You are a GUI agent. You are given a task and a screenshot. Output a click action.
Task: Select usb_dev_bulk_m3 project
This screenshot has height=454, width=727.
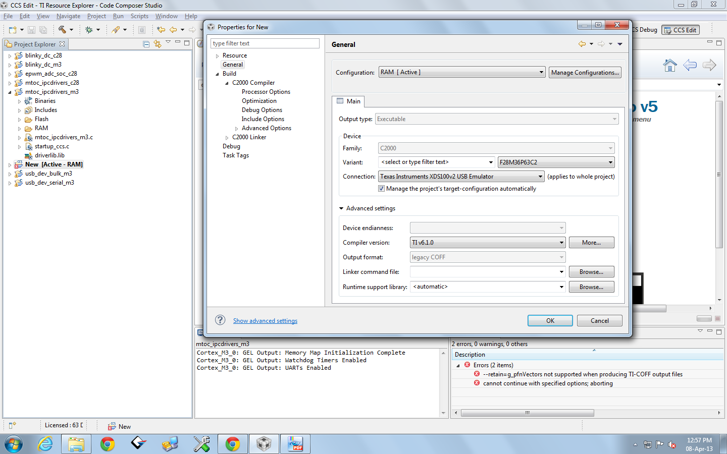coord(48,174)
